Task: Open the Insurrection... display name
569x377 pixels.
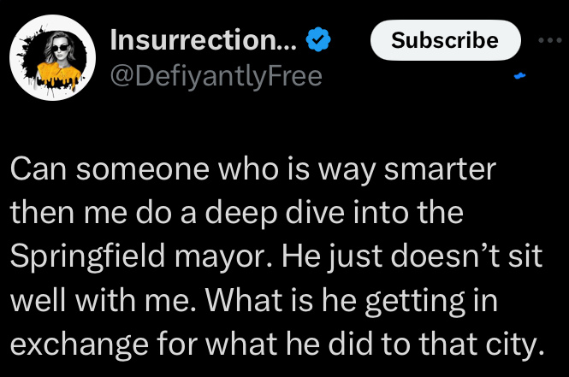Action: pos(206,41)
